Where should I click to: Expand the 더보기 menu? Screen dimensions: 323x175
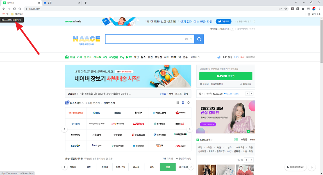[x=195, y=57]
